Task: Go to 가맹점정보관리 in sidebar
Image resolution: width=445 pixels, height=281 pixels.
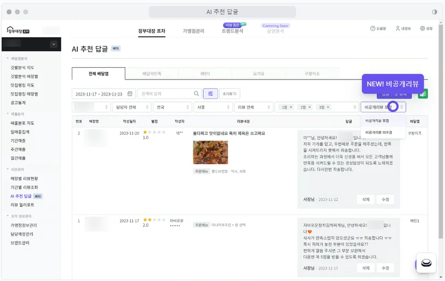Action: point(24,225)
